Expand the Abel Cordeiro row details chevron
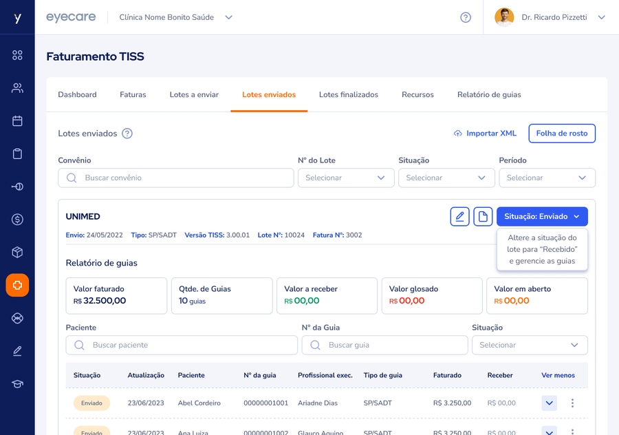The width and height of the screenshot is (619, 435). [x=549, y=403]
